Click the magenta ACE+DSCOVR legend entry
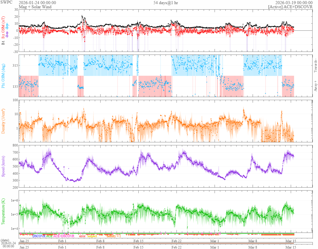 point(64,236)
